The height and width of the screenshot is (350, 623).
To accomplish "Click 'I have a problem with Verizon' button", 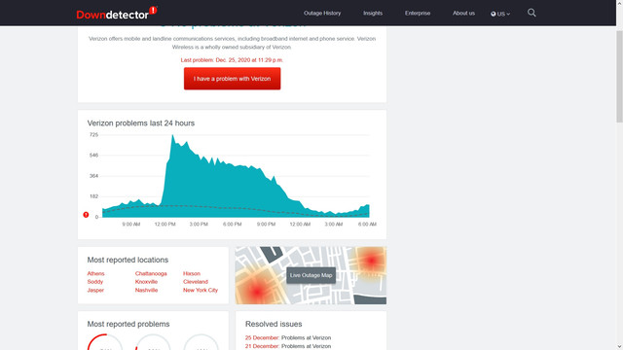I will point(232,79).
